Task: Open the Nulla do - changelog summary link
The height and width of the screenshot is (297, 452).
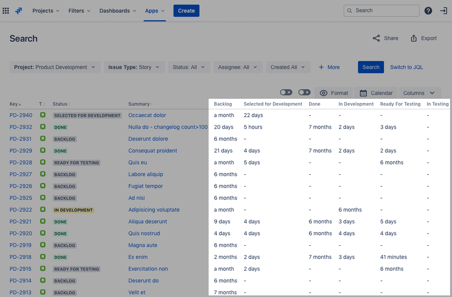Action: pos(168,127)
